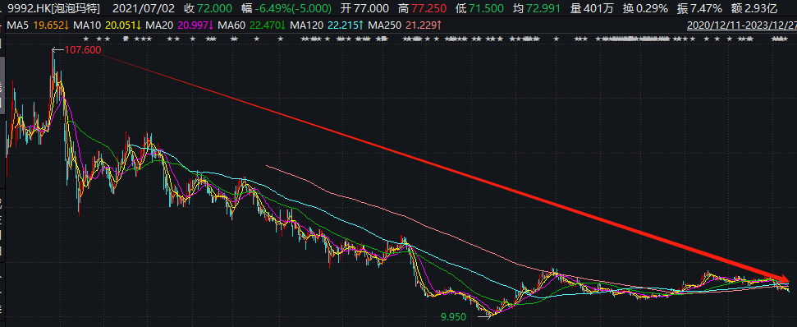Viewport: 797px width, 327px height.
Task: Open the MA60 indicator settings
Action: pos(231,25)
